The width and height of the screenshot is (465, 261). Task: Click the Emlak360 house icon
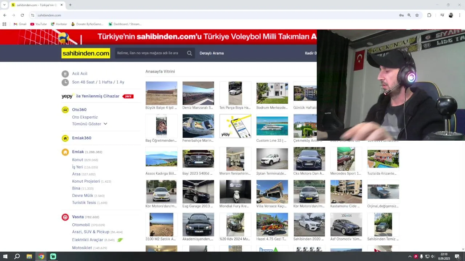click(65, 138)
